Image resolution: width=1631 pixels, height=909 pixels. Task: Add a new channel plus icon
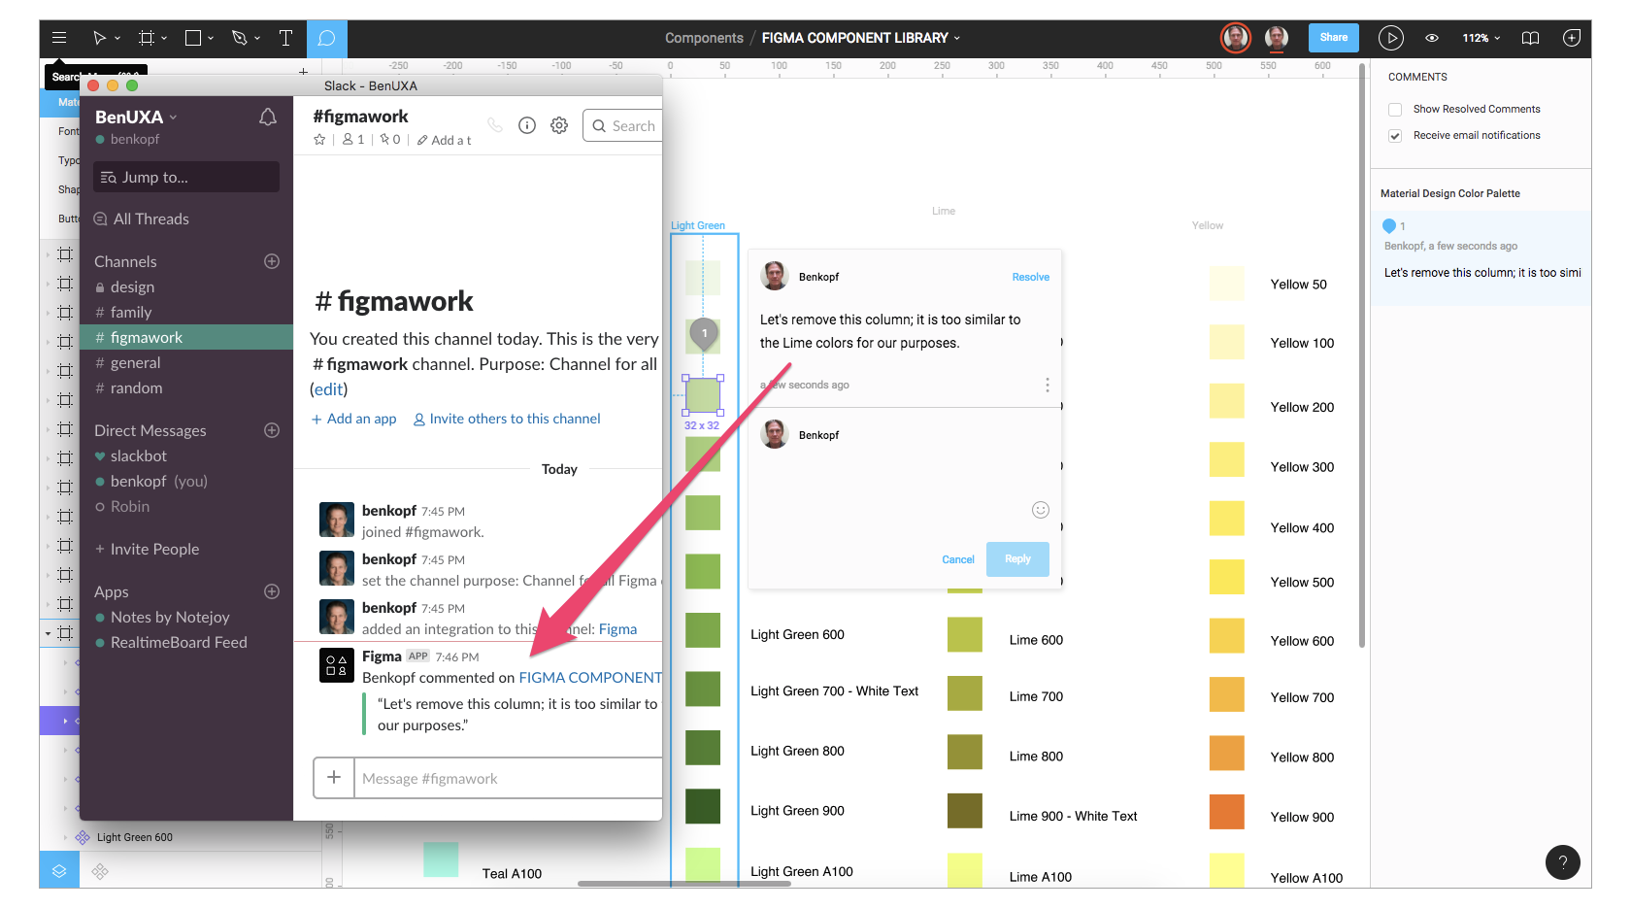[272, 261]
